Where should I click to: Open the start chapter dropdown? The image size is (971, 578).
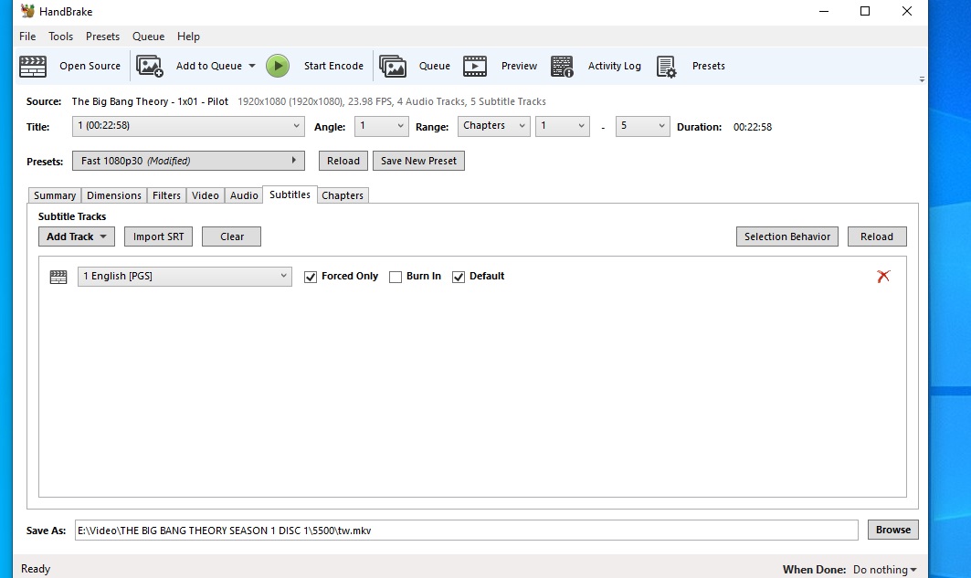pyautogui.click(x=563, y=126)
